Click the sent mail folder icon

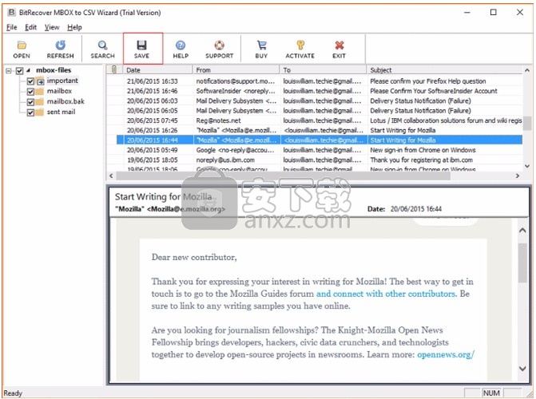[x=40, y=113]
